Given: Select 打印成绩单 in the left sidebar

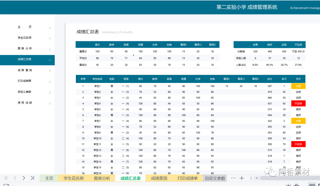Looking at the screenshot, I should 25,81.
